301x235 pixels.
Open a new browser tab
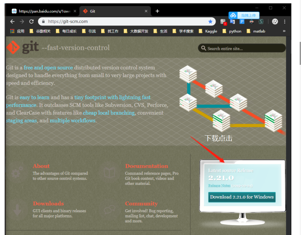coord(157,11)
